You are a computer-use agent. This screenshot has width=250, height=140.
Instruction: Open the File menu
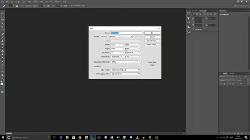point(7,2)
